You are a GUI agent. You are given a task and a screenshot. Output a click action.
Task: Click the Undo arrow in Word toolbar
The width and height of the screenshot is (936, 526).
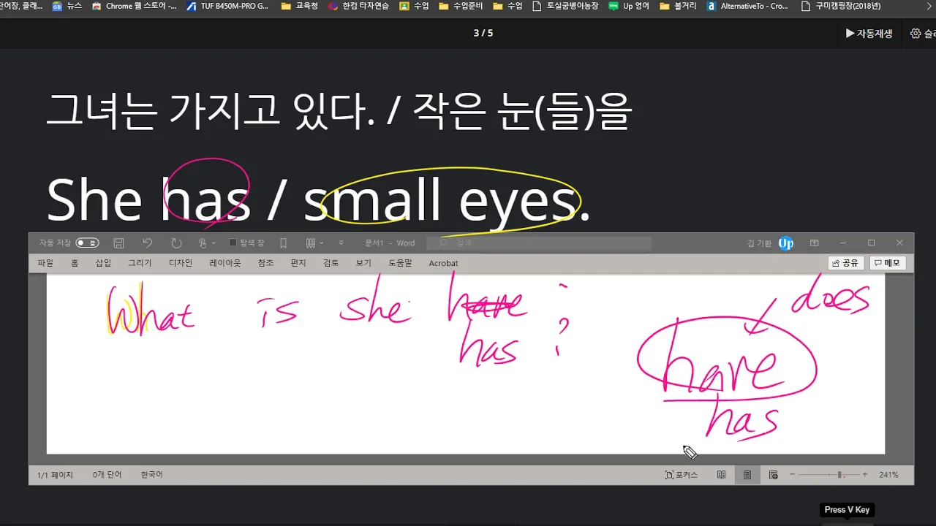(x=148, y=243)
